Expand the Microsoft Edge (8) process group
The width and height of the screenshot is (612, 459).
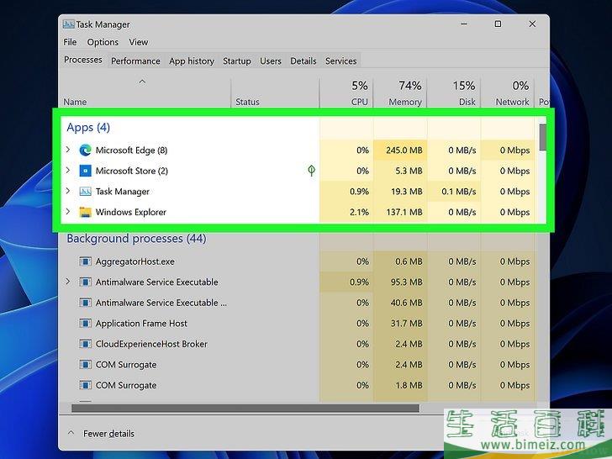pyautogui.click(x=68, y=150)
